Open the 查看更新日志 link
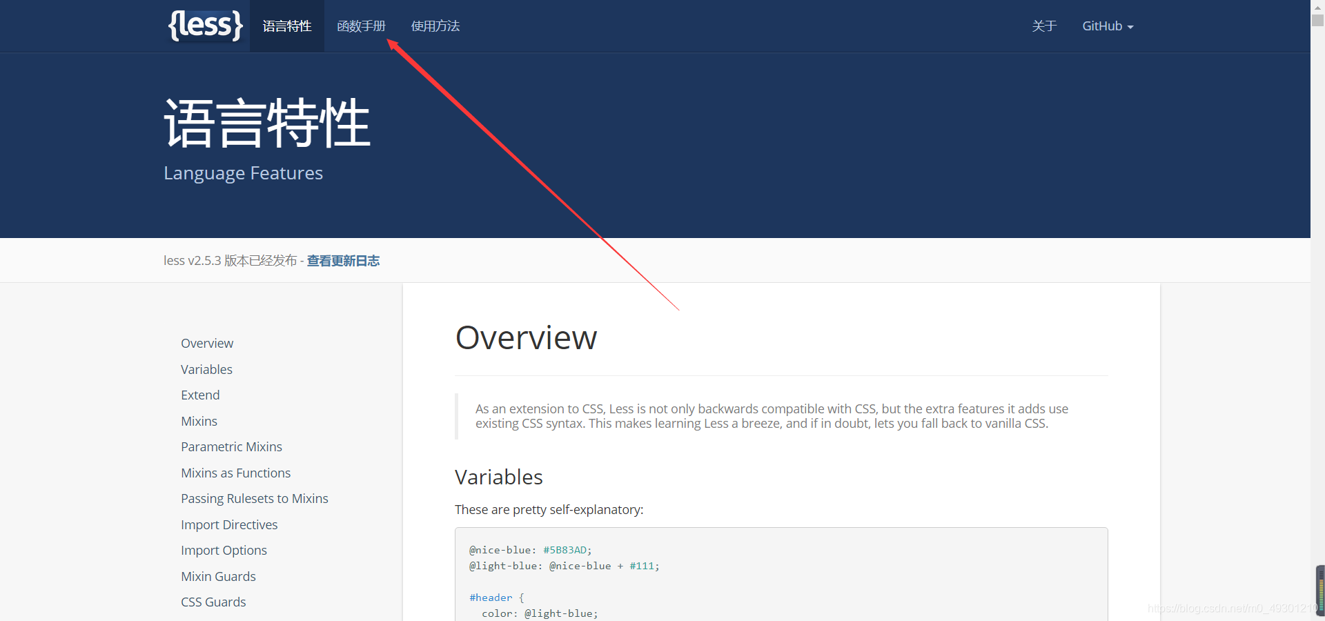The width and height of the screenshot is (1325, 621). tap(343, 261)
